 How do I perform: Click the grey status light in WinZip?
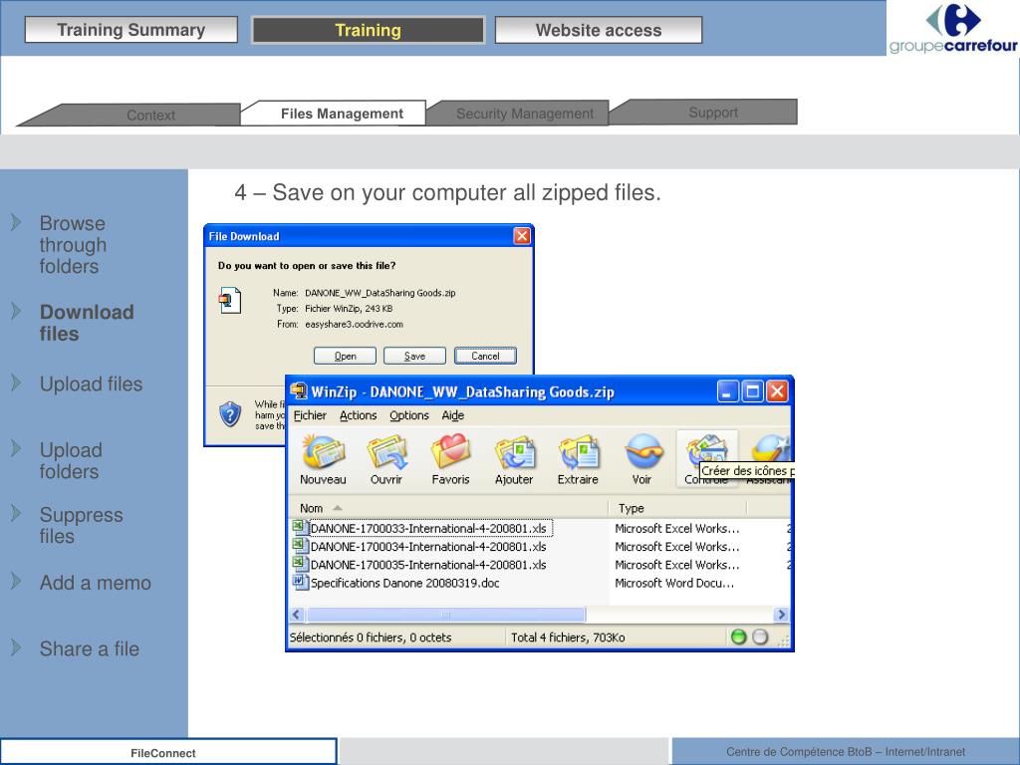click(x=759, y=637)
